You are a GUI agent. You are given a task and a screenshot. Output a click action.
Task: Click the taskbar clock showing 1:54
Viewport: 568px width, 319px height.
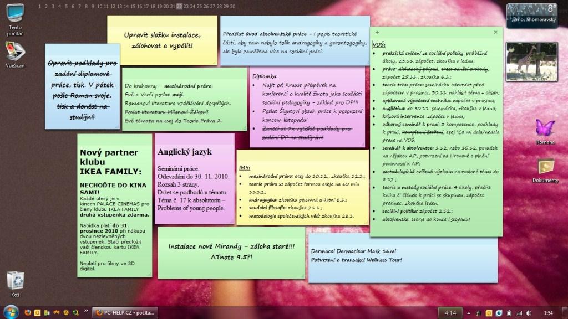tap(548, 313)
